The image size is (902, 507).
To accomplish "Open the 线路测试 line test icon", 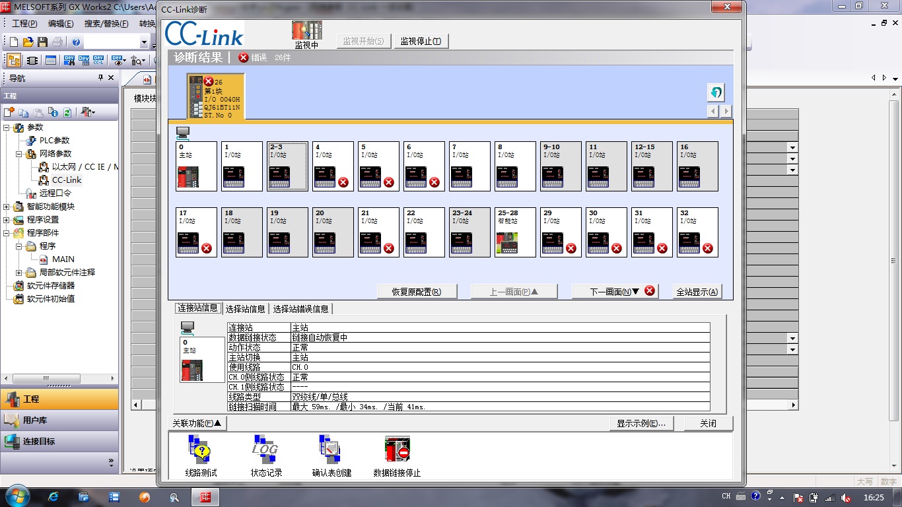I will click(x=201, y=450).
